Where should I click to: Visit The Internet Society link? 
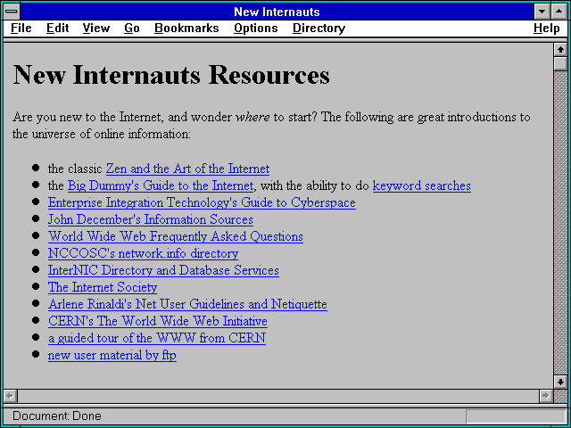103,287
